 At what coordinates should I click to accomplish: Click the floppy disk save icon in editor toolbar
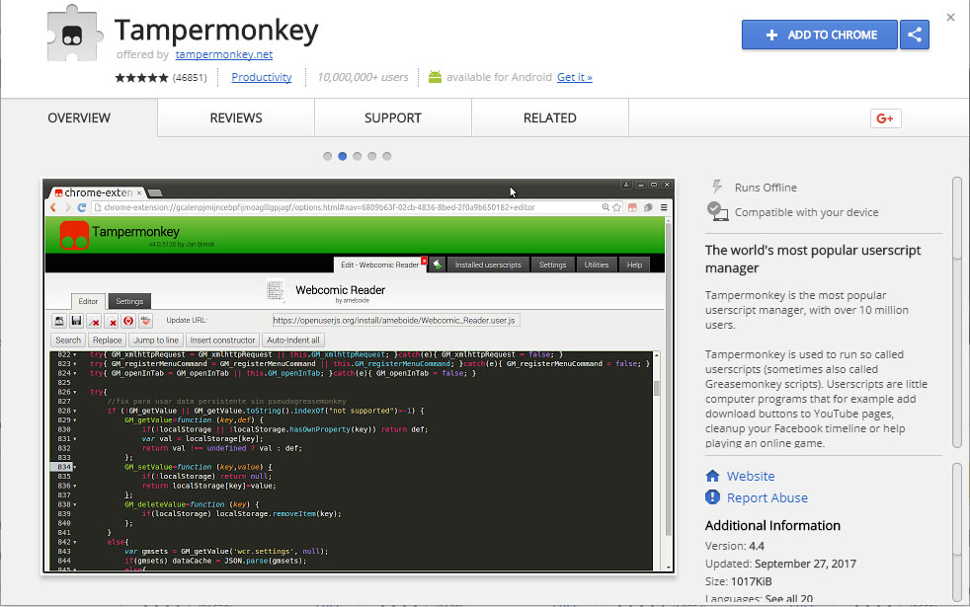[x=76, y=321]
